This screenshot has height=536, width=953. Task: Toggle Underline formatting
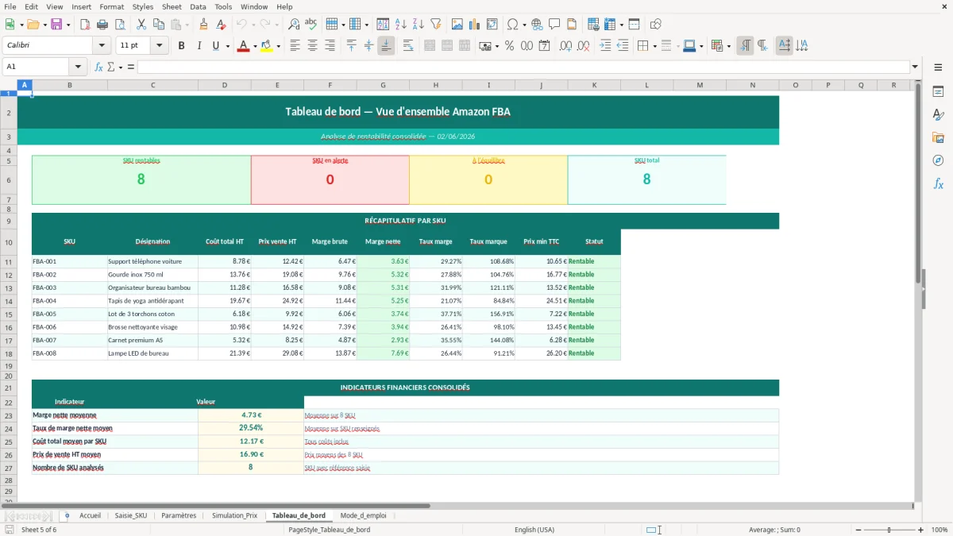(x=215, y=46)
